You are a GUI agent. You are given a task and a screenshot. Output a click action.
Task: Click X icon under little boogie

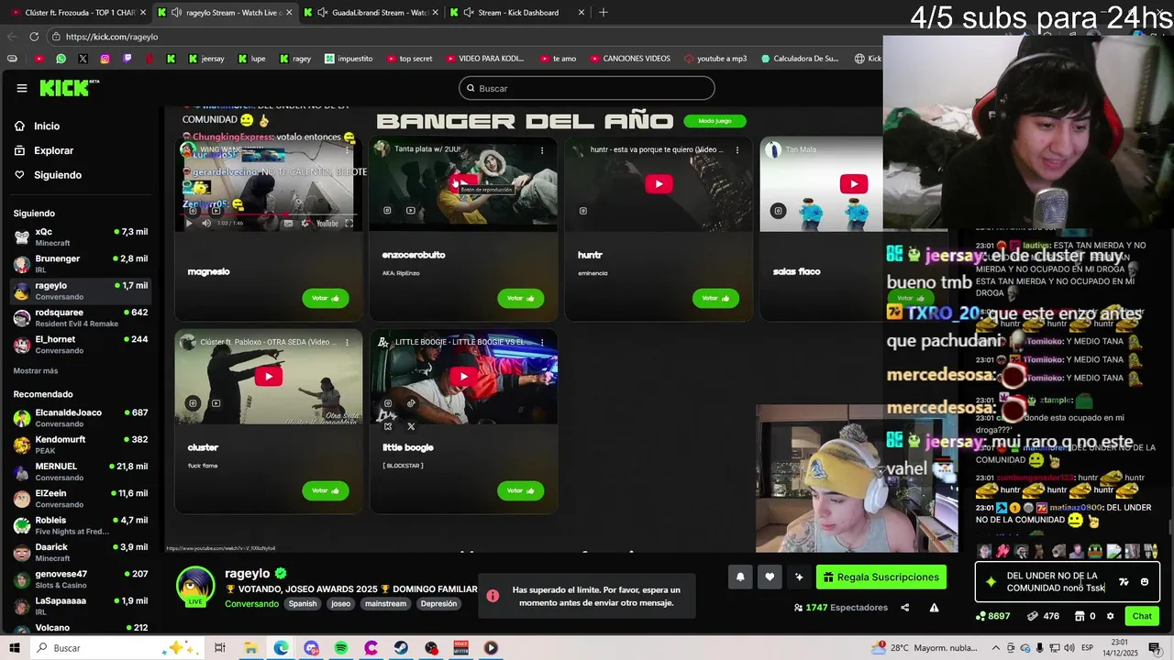(411, 426)
